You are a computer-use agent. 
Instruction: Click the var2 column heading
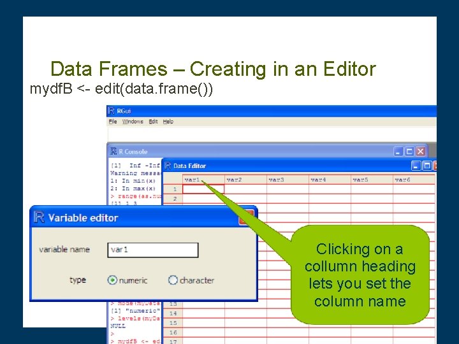point(245,180)
